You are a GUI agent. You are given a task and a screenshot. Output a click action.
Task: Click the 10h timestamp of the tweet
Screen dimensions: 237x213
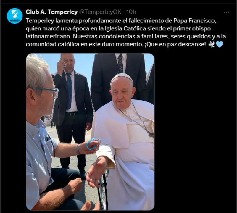click(131, 12)
